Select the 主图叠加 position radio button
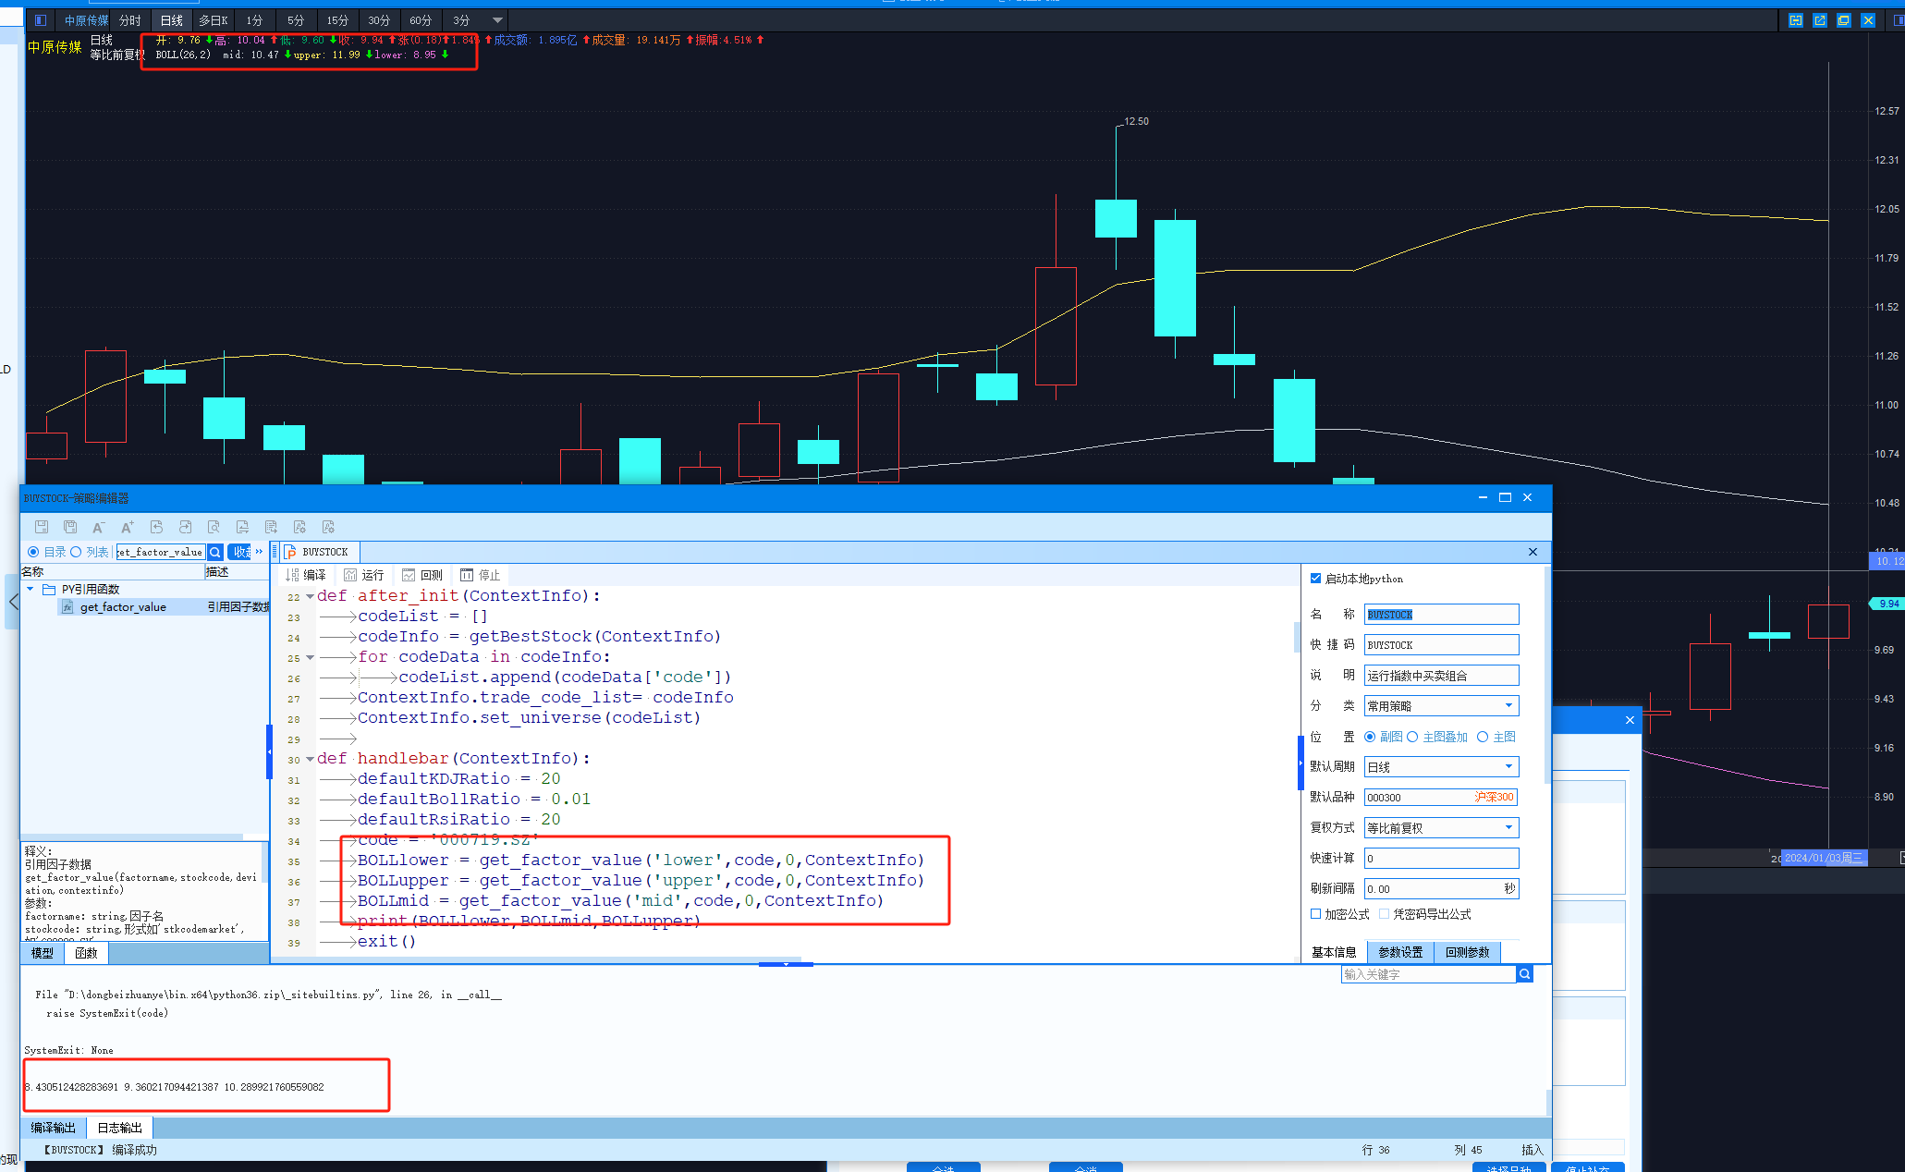The image size is (1905, 1172). point(1412,737)
